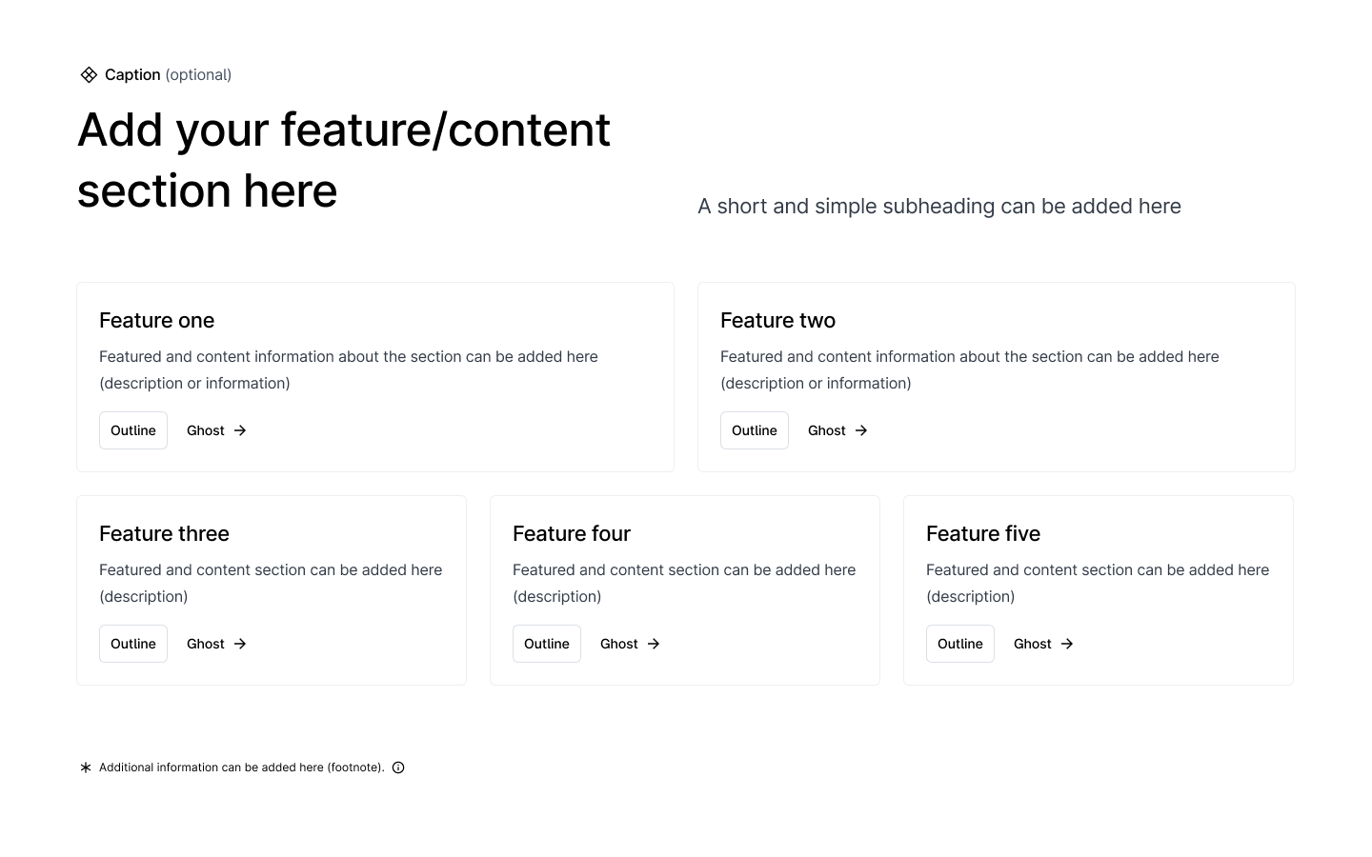Click the arrow icon in Feature one's Ghost button
Image resolution: width=1372 pixels, height=857 pixels.
point(240,430)
